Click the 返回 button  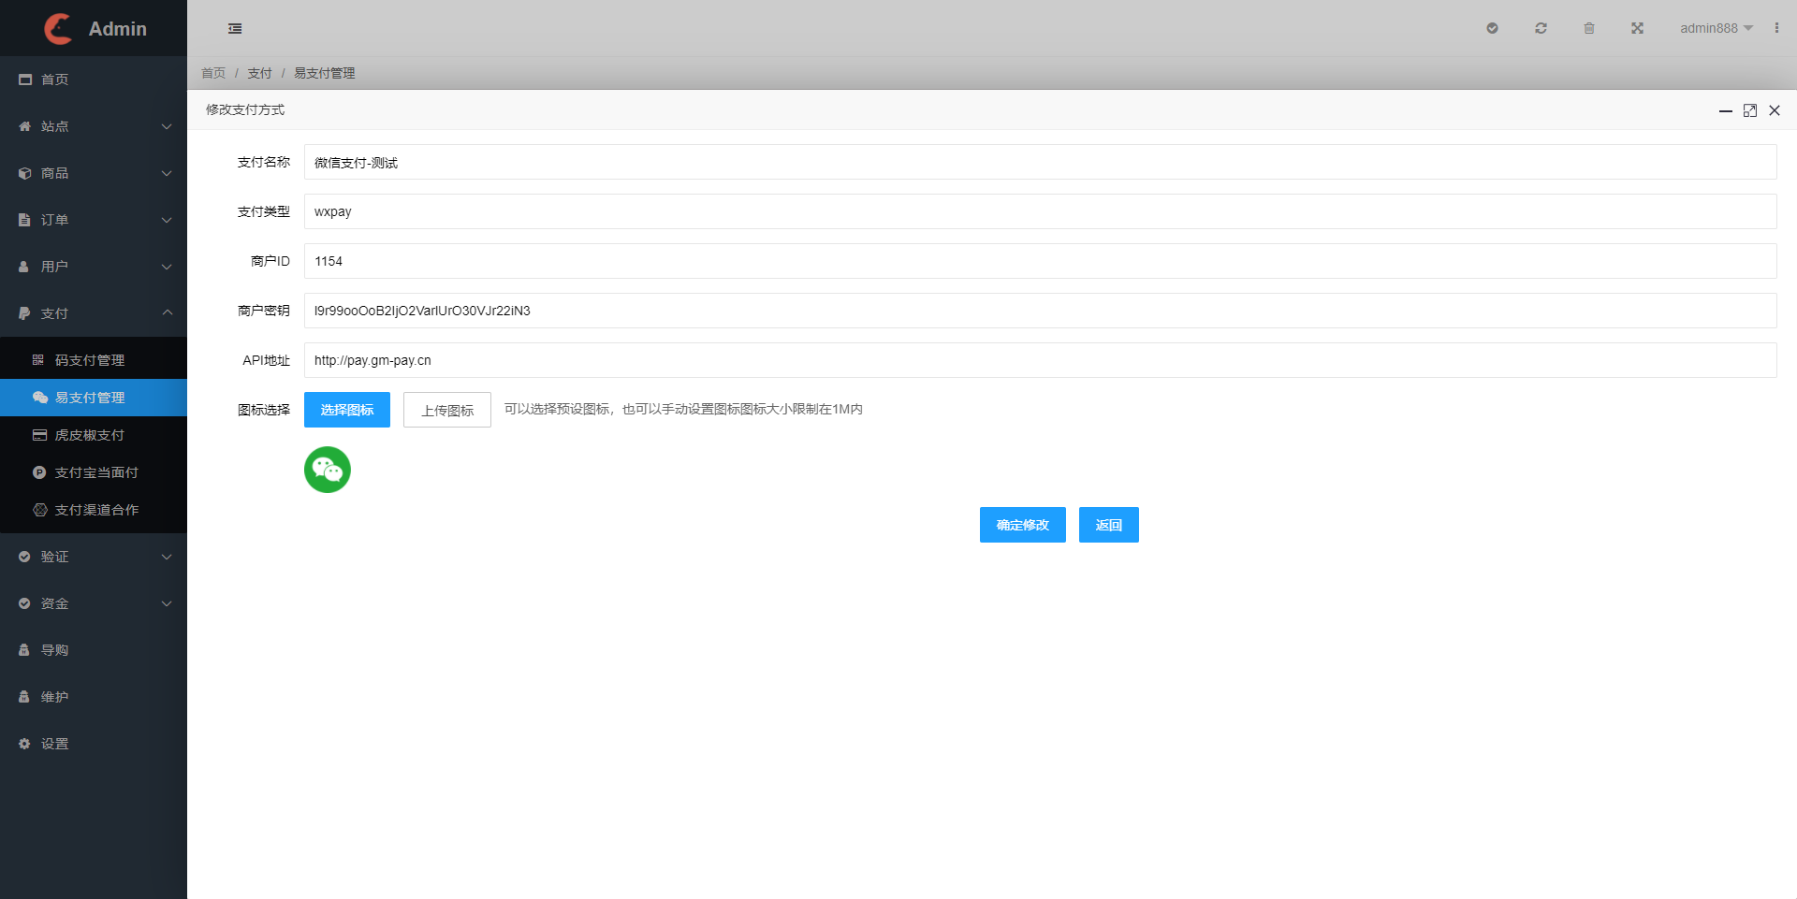1108,525
